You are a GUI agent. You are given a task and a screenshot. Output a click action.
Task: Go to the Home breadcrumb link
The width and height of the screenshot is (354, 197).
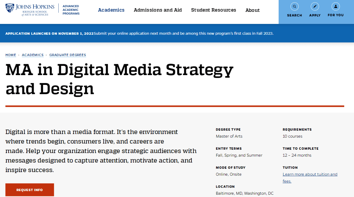(10, 55)
